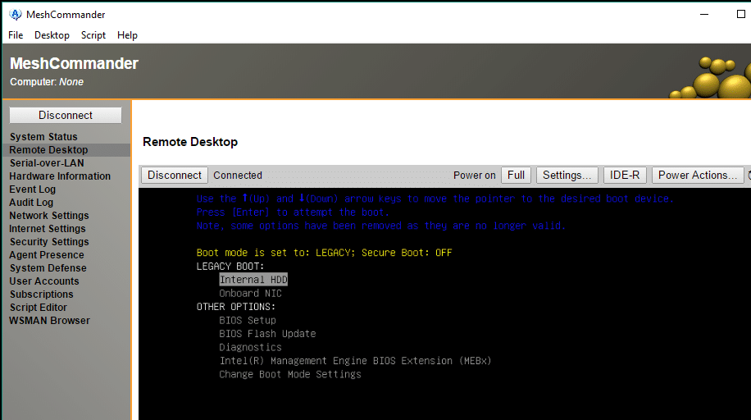Screen dimensions: 751x420
Task: Maximize the MeshCommander window
Action: pos(741,15)
